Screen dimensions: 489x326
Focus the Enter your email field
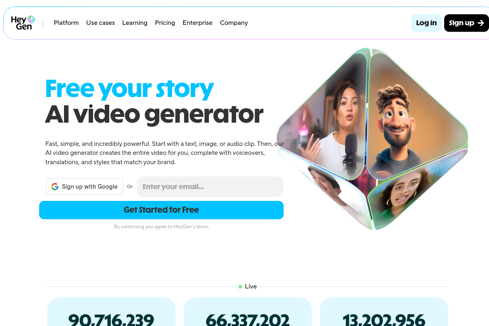tap(210, 187)
